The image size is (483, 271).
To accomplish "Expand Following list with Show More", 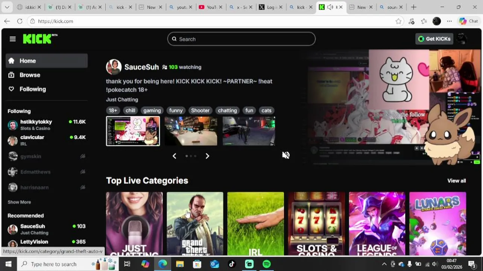I will click(19, 202).
